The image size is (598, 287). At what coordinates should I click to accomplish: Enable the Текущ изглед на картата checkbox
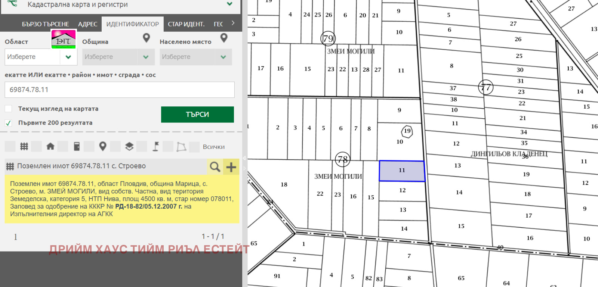click(x=9, y=109)
